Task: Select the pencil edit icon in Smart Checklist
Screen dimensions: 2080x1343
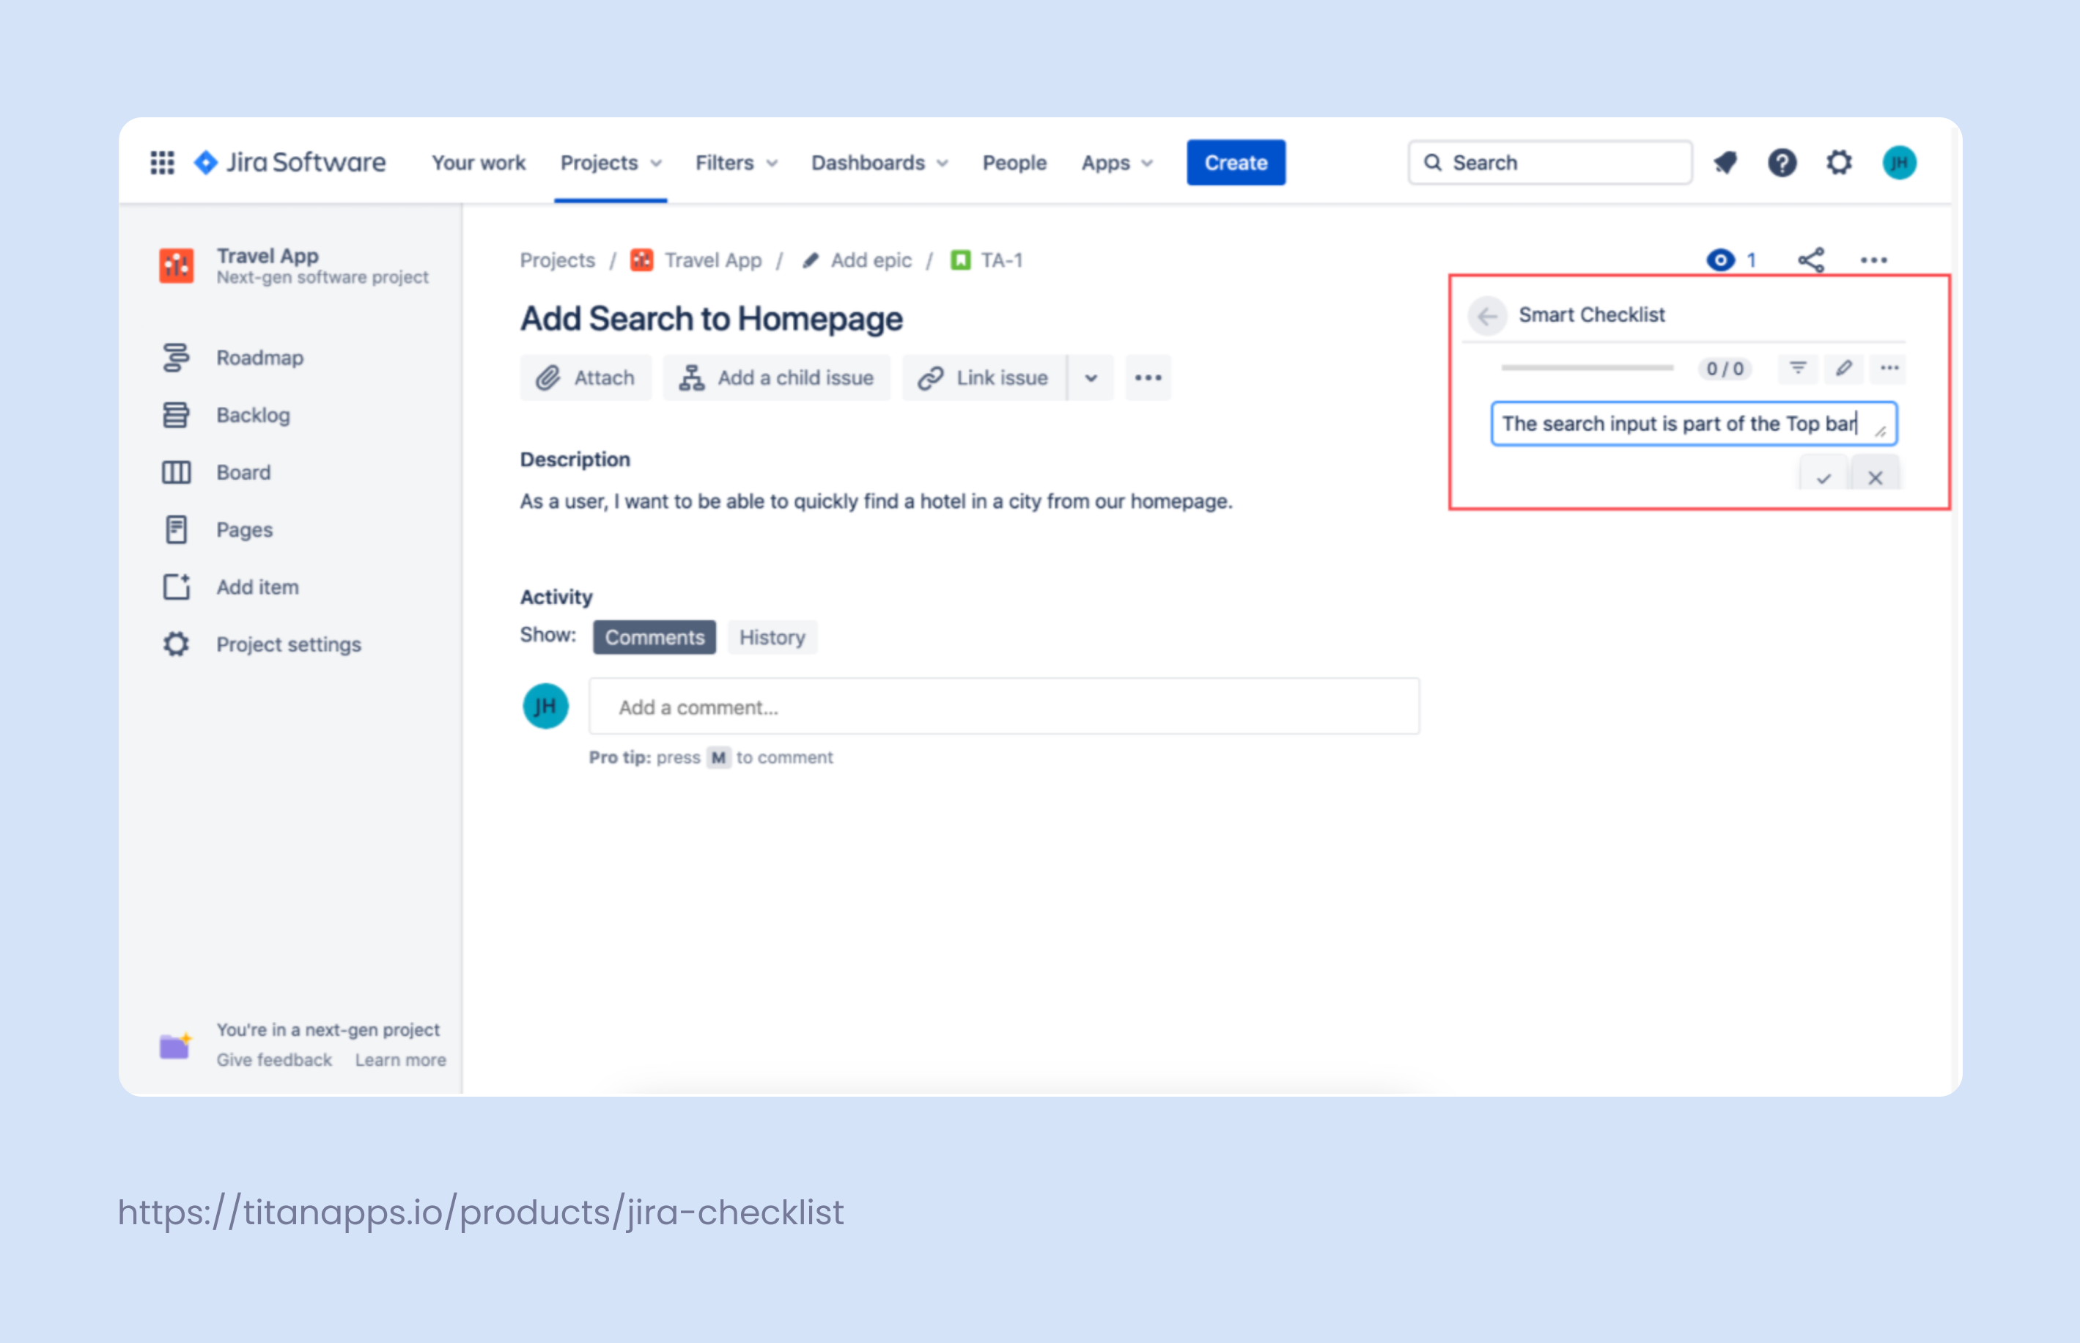Action: click(1844, 368)
